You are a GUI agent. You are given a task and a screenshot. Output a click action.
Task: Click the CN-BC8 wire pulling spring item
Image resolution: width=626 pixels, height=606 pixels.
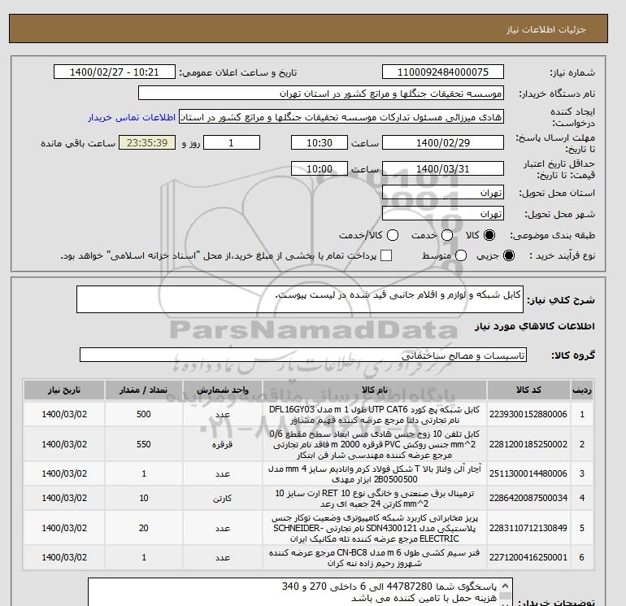tap(375, 558)
